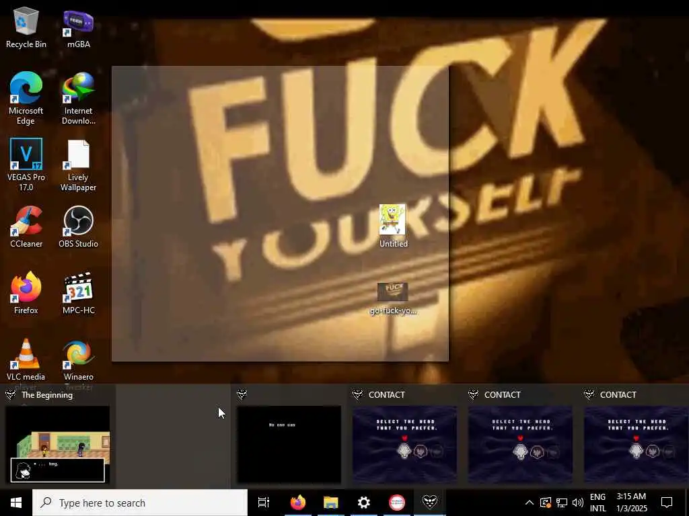Open the Action Center notifications icon
Image resolution: width=689 pixels, height=516 pixels.
667,503
